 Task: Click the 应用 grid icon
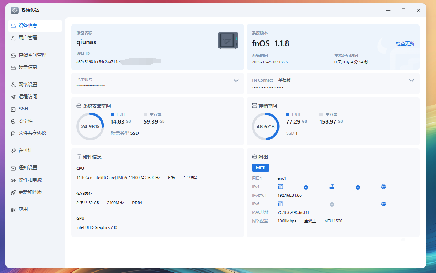tap(13, 210)
